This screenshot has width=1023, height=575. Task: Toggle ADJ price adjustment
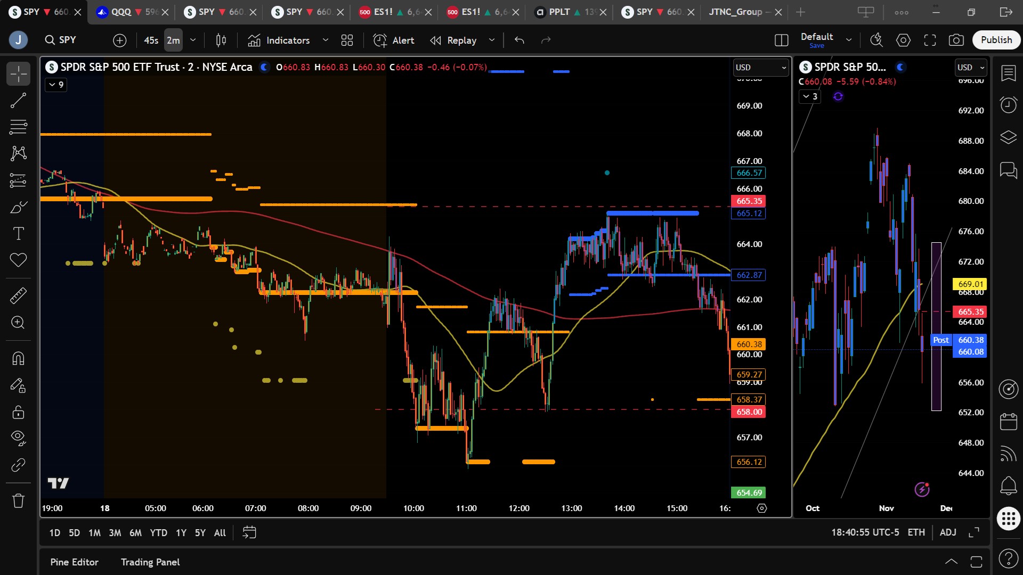coord(947,532)
